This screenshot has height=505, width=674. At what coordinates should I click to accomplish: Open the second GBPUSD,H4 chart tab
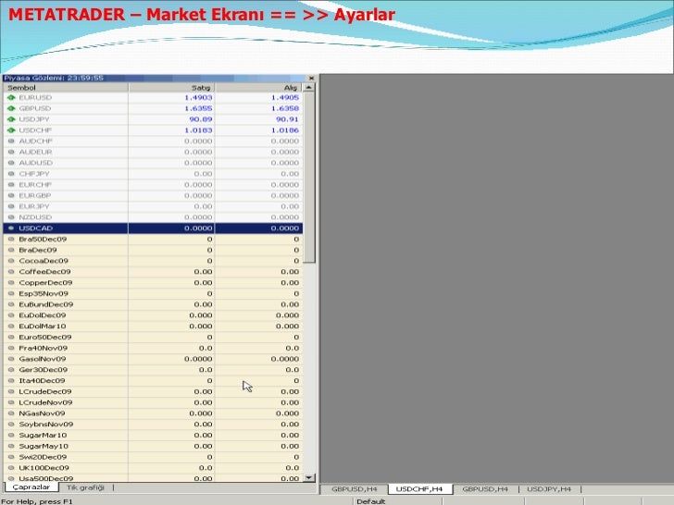485,489
